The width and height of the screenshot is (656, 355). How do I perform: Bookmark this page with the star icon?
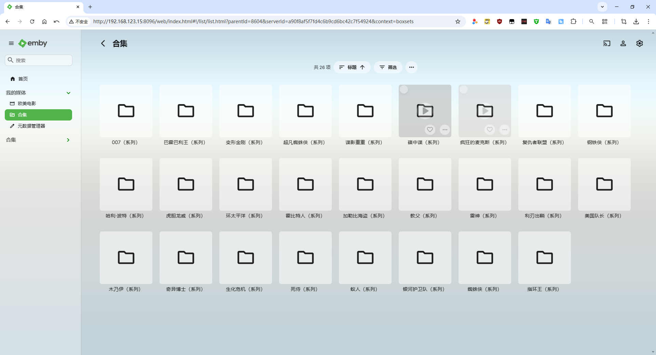tap(458, 22)
